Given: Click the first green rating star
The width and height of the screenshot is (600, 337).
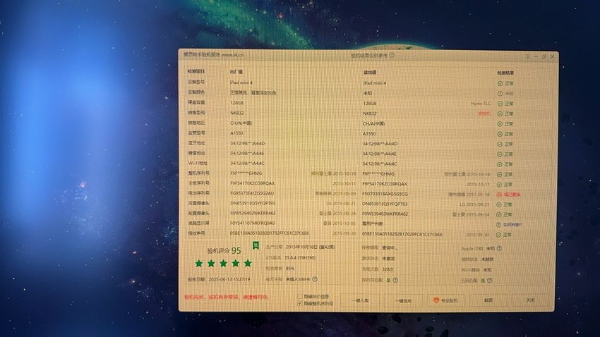Looking at the screenshot, I should 199,263.
